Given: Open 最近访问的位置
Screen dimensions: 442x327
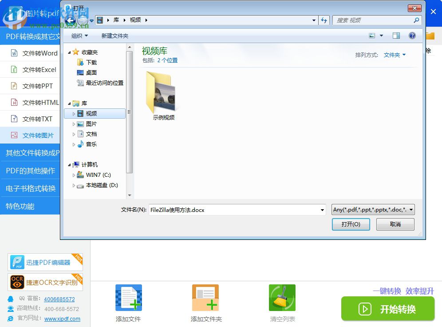Looking at the screenshot, I should [105, 83].
